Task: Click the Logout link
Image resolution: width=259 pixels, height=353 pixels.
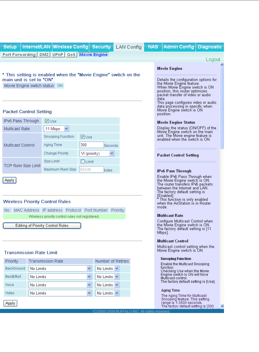Action: 213,59
